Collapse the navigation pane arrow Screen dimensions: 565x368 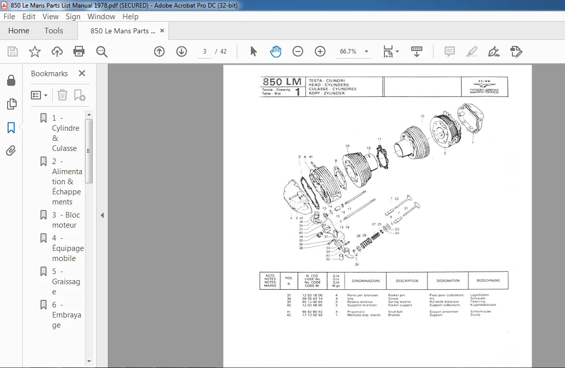[102, 215]
